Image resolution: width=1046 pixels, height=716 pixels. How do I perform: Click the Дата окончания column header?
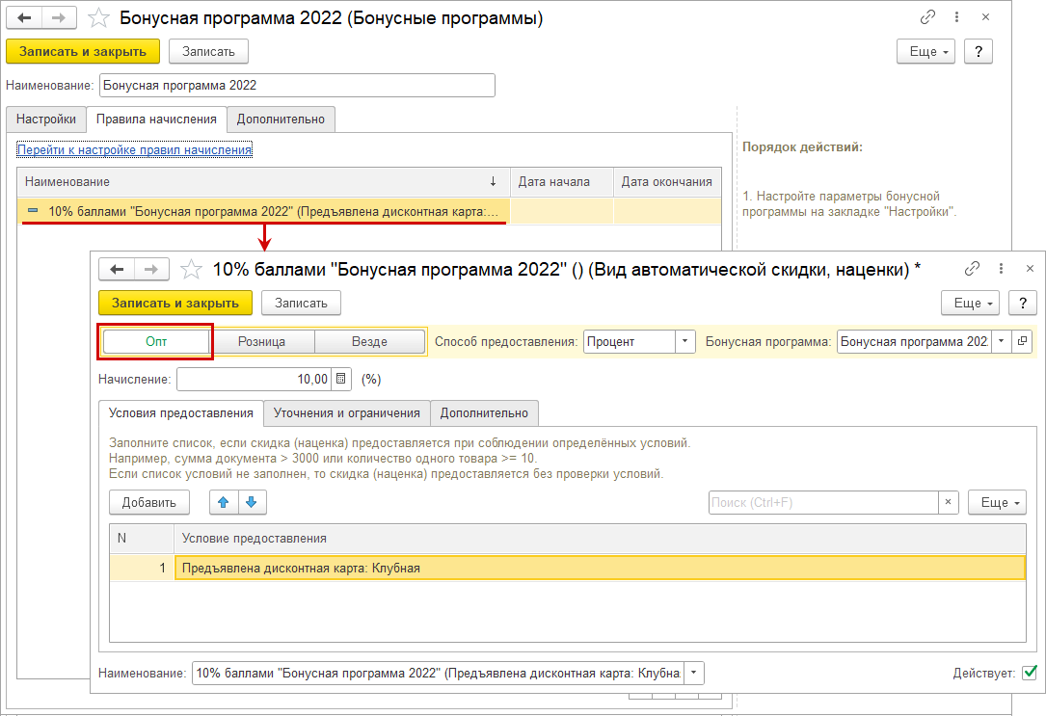pyautogui.click(x=667, y=181)
